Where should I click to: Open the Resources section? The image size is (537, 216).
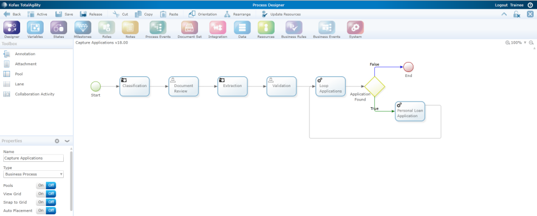point(266,30)
